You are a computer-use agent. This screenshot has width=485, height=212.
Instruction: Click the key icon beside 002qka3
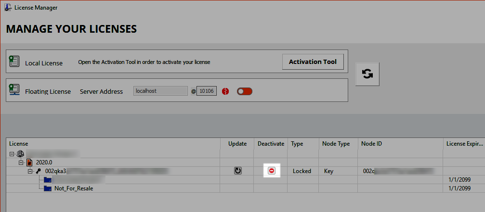click(39, 171)
